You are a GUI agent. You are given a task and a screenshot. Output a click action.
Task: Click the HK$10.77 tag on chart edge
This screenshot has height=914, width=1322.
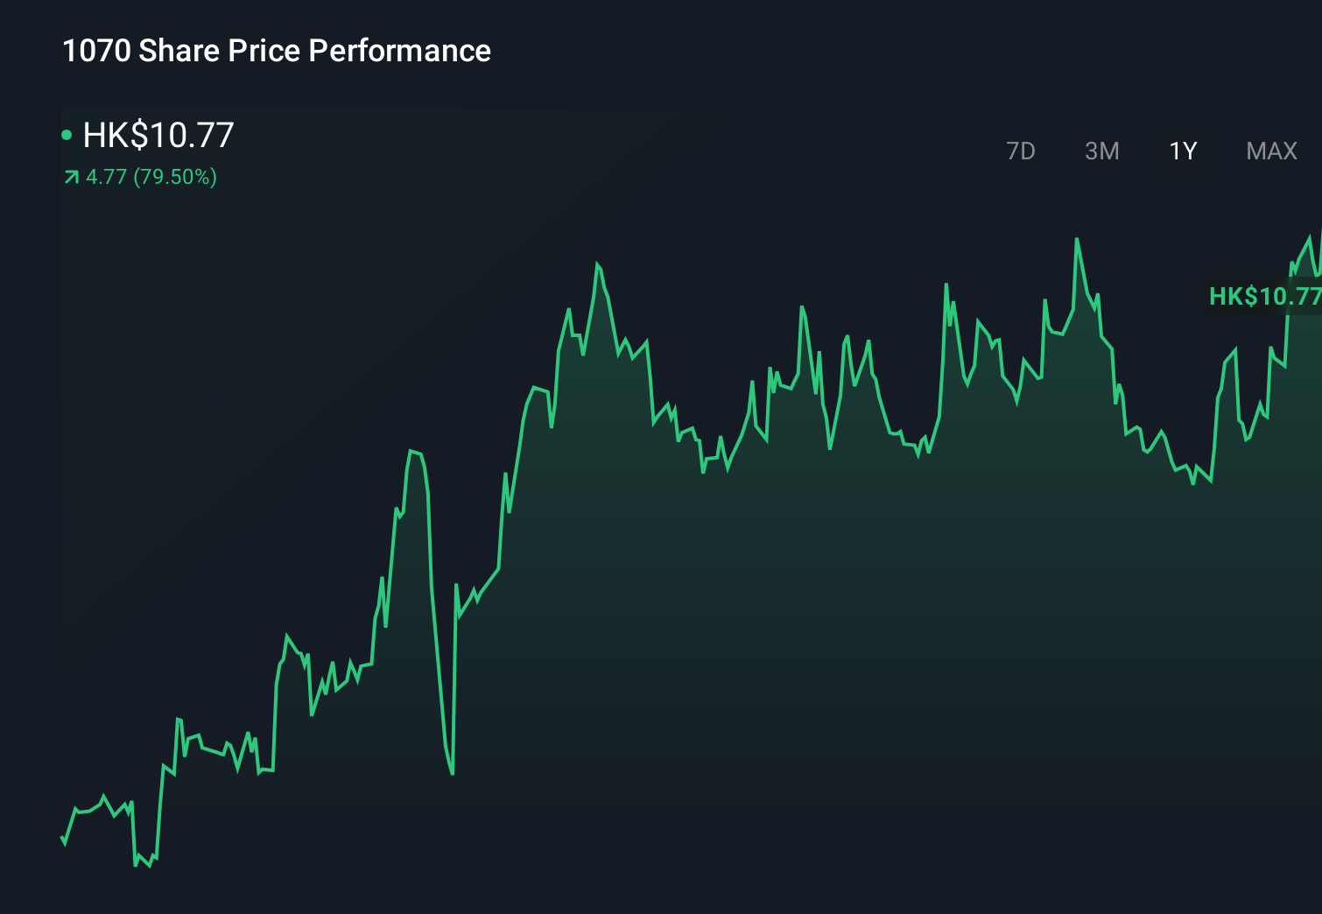tap(1263, 298)
